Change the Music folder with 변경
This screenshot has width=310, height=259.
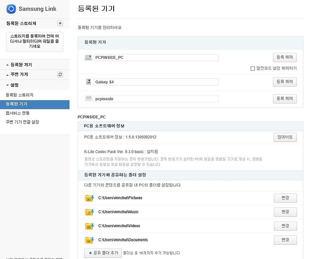(285, 212)
